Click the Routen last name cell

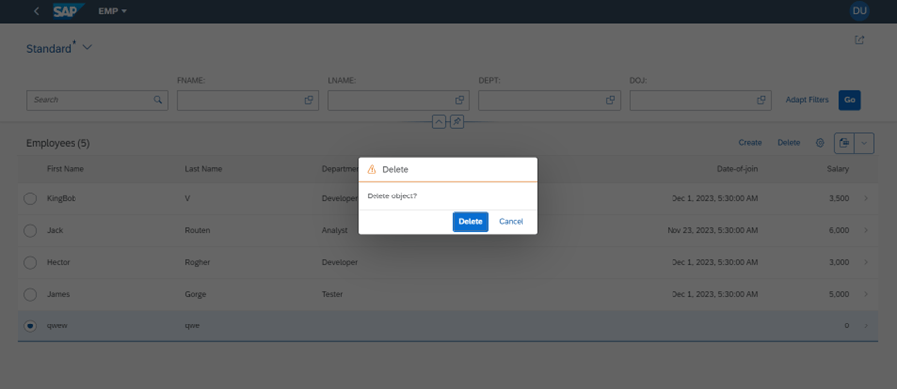[x=197, y=231]
